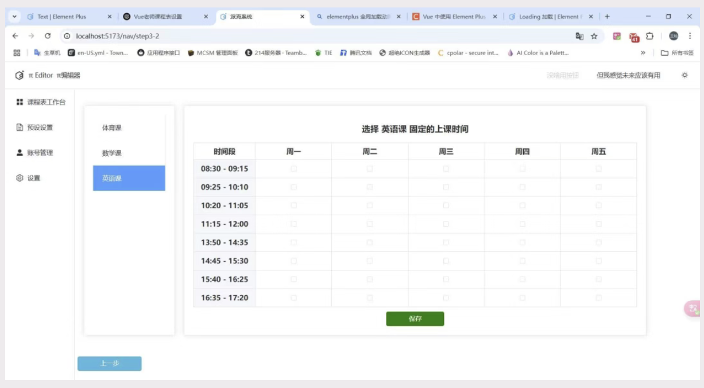Open 账号管理 in the sidebar menu

point(40,153)
